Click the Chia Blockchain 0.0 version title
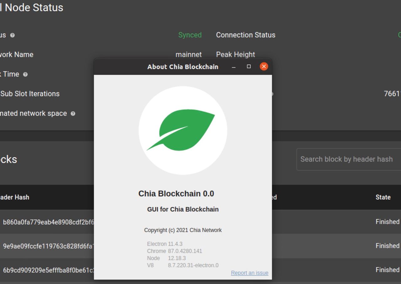This screenshot has width=401, height=284. pos(176,194)
